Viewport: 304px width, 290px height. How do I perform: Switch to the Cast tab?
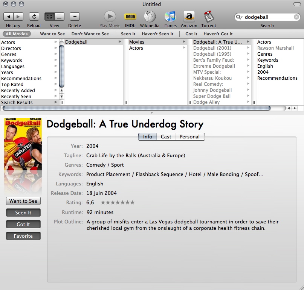pyautogui.click(x=166, y=137)
